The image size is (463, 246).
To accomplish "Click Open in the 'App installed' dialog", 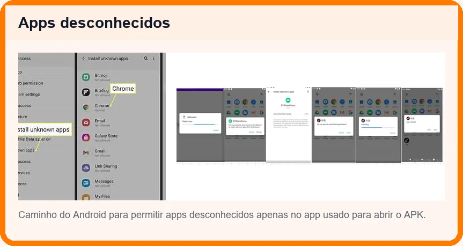I will click(x=435, y=130).
